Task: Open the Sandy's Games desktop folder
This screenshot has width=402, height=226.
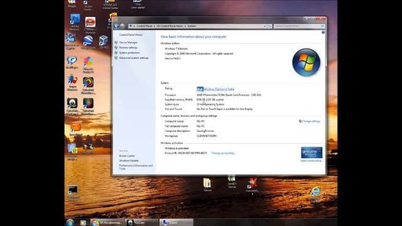Action: pos(232,182)
